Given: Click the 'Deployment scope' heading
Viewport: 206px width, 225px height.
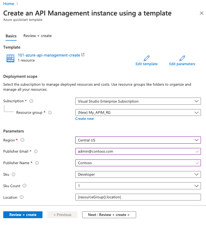Looking at the screenshot, I should (x=20, y=76).
